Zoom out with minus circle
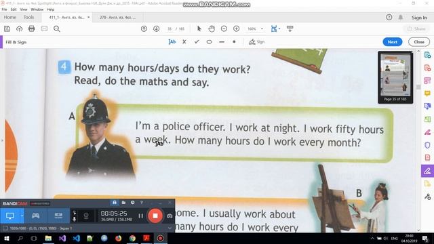The height and width of the screenshot is (244, 434). (x=224, y=28)
